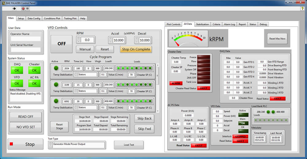Click the 208/240 green LED in Load Bank PLC

tap(268, 112)
